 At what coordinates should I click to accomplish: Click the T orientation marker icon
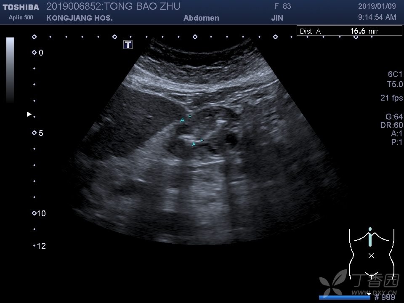pyautogui.click(x=128, y=45)
